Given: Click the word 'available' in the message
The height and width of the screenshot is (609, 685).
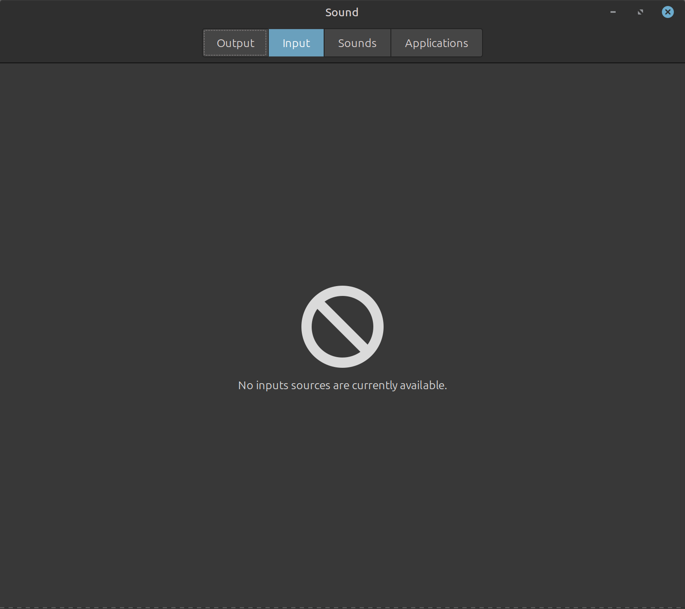Looking at the screenshot, I should point(422,385).
